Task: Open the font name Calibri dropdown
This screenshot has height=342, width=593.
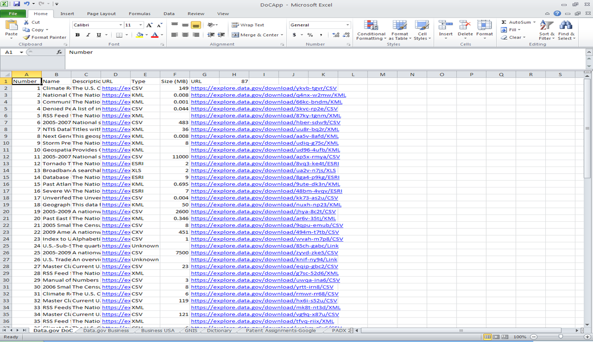Action: [121, 25]
